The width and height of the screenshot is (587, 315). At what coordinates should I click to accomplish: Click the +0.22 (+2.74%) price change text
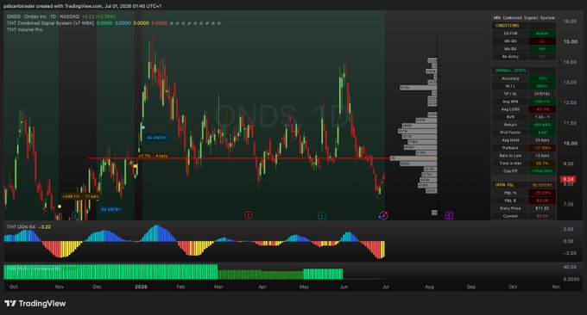pos(98,16)
